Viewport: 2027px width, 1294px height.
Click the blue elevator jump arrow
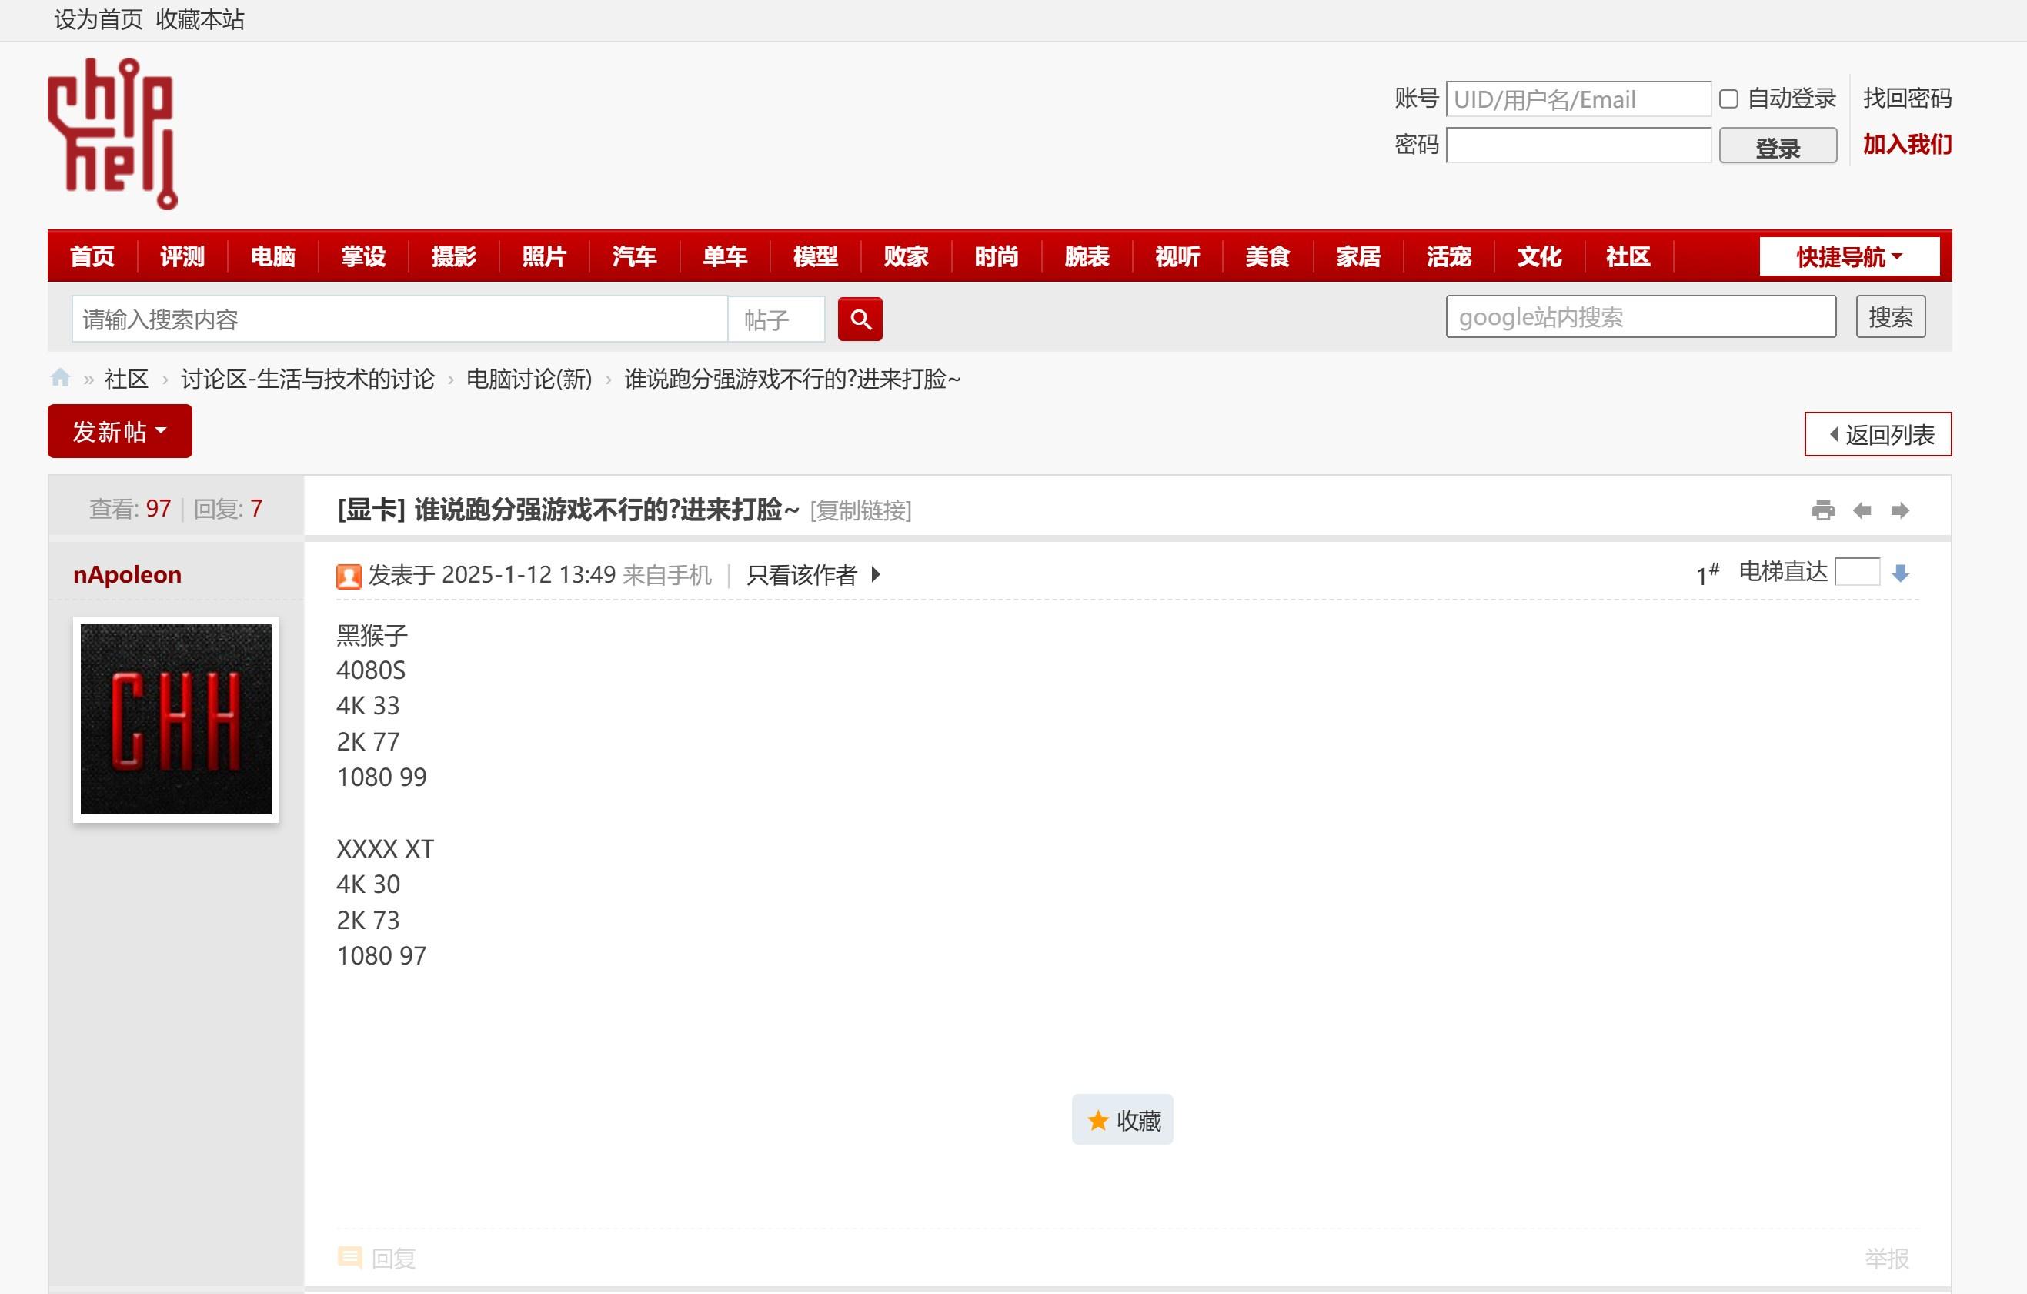1900,574
